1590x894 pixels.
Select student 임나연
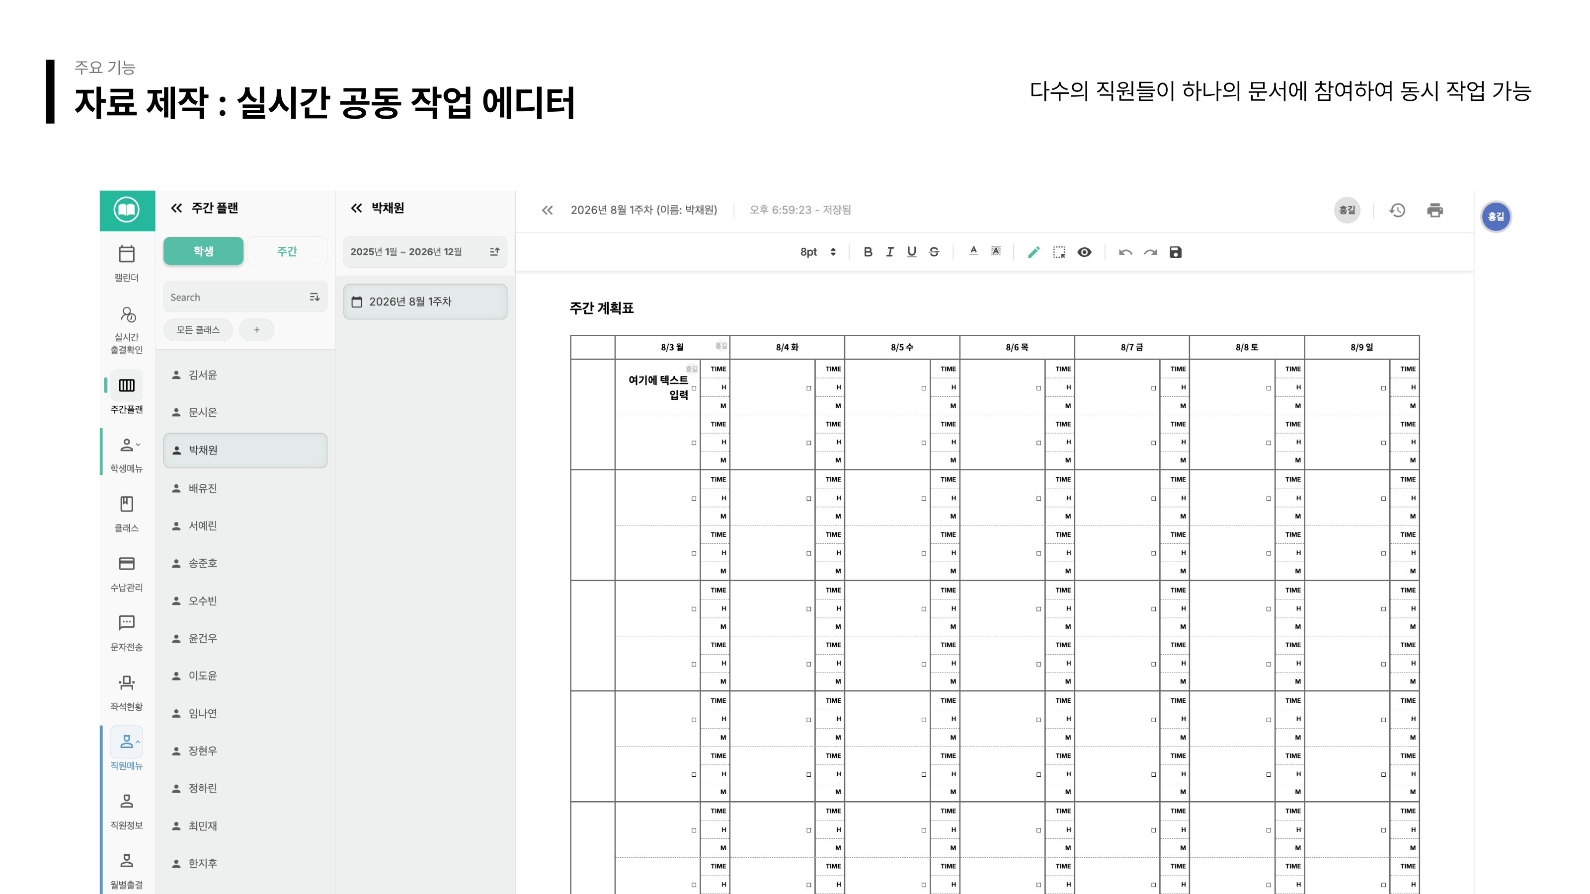click(245, 713)
